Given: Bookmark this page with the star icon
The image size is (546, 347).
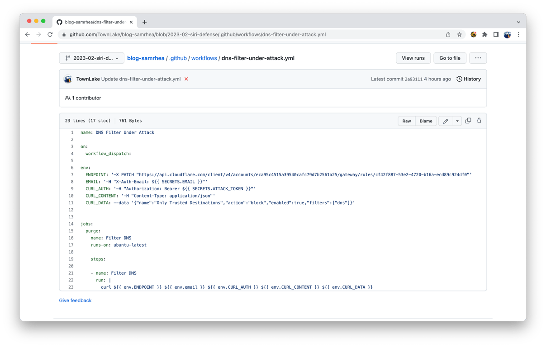Looking at the screenshot, I should click(x=460, y=34).
